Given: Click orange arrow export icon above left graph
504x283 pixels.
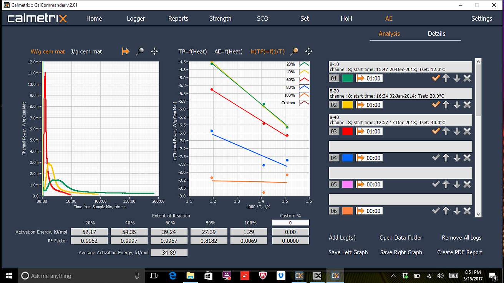Looking at the screenshot, I should point(126,51).
